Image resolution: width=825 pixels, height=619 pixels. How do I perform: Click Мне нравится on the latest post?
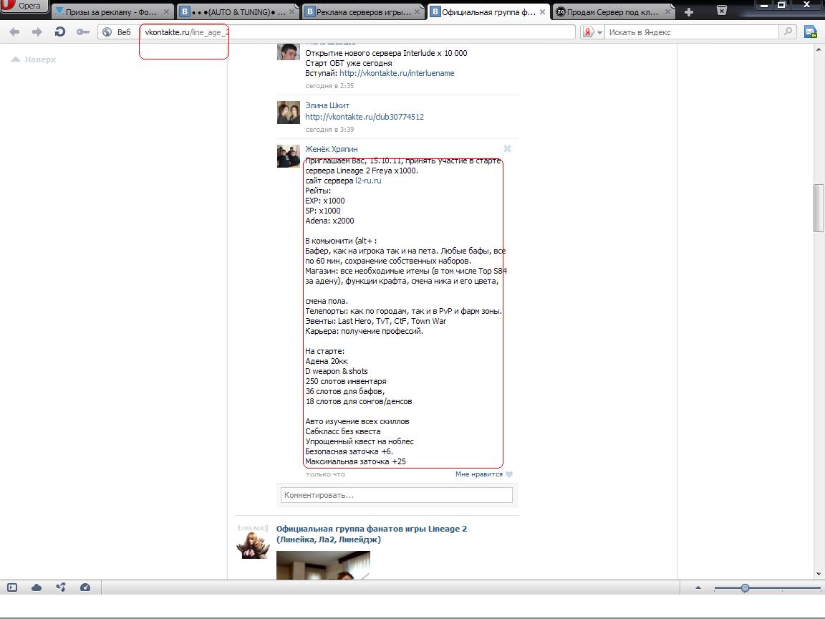point(479,474)
